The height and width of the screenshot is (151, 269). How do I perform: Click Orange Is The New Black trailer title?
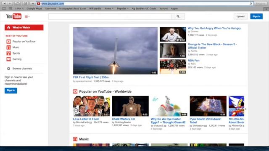click(x=212, y=46)
